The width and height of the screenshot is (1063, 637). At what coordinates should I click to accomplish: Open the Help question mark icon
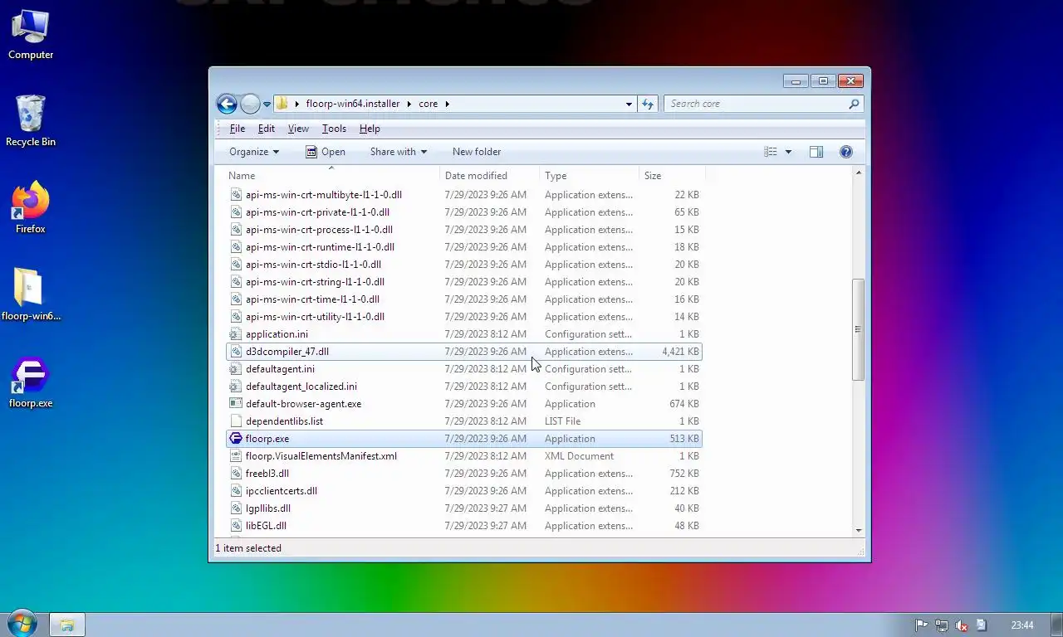pos(846,152)
